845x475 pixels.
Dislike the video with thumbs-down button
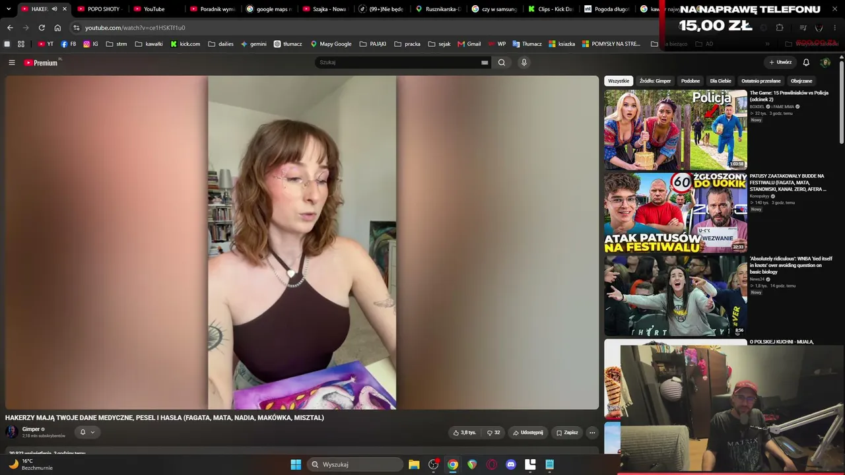pos(493,433)
